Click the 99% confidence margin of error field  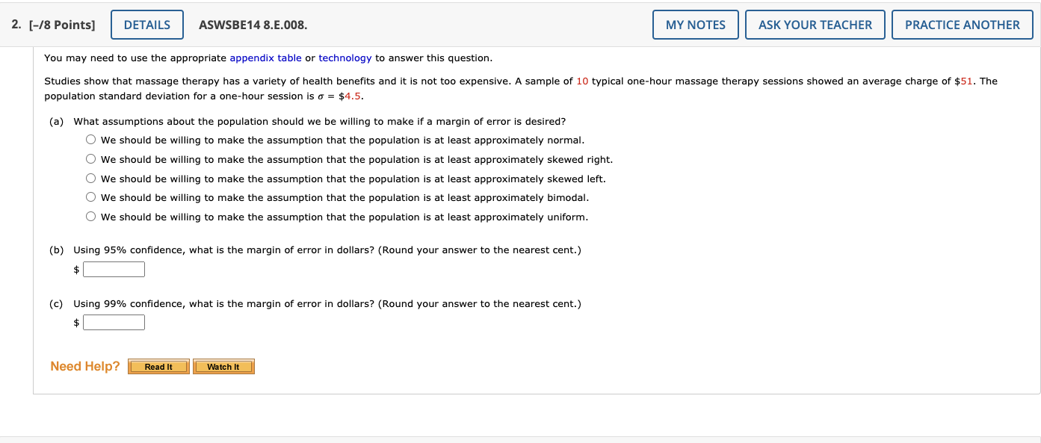point(114,322)
